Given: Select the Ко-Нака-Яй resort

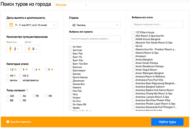Looking at the screenshot, I should click(x=71, y=104).
